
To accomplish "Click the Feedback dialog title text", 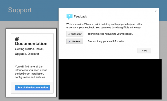I will 80,16.
